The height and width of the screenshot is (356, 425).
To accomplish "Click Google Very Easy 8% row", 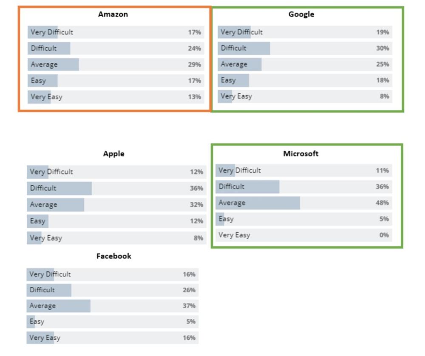I will (305, 96).
